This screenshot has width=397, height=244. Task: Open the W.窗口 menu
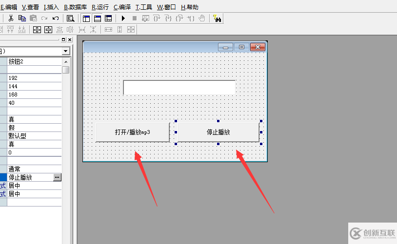coord(166,7)
